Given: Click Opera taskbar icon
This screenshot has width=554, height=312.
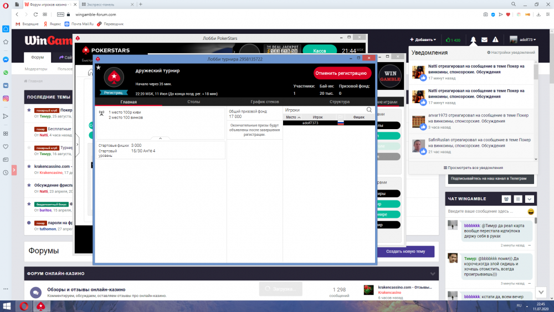Looking at the screenshot, I should (24, 306).
